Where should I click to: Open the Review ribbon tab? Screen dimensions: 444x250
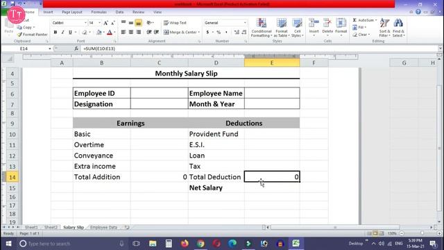[x=138, y=12]
